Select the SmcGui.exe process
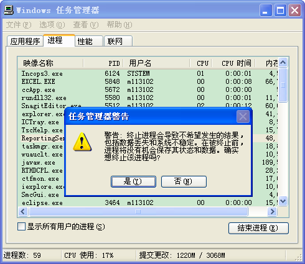The width and height of the screenshot is (305, 264). (40, 194)
